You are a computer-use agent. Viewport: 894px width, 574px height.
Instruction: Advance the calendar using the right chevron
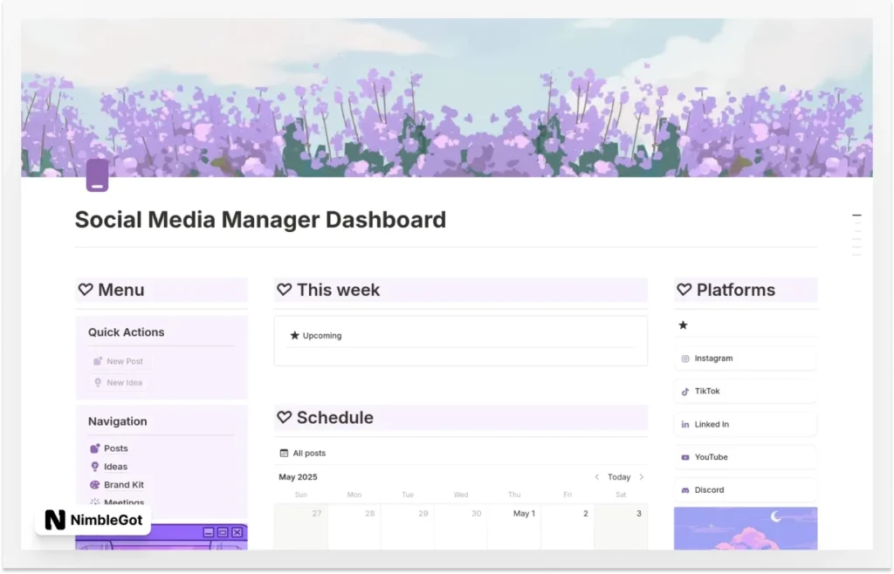tap(643, 477)
